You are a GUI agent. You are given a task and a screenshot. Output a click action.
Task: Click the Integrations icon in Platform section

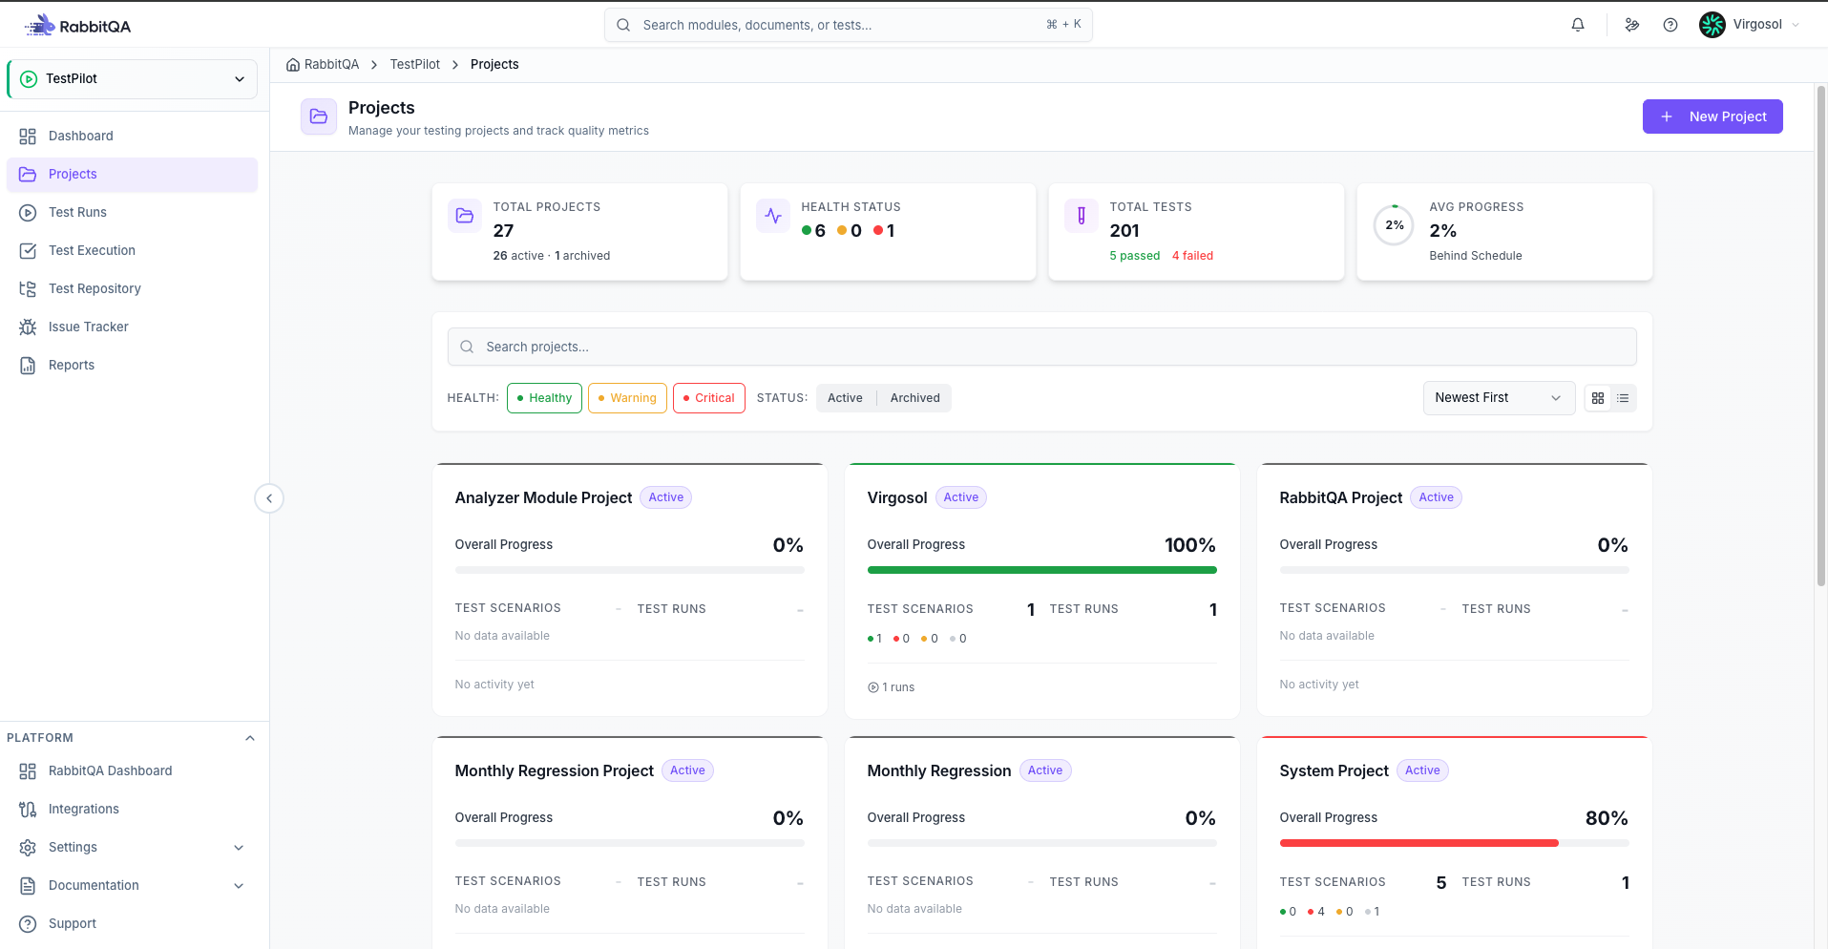[28, 809]
